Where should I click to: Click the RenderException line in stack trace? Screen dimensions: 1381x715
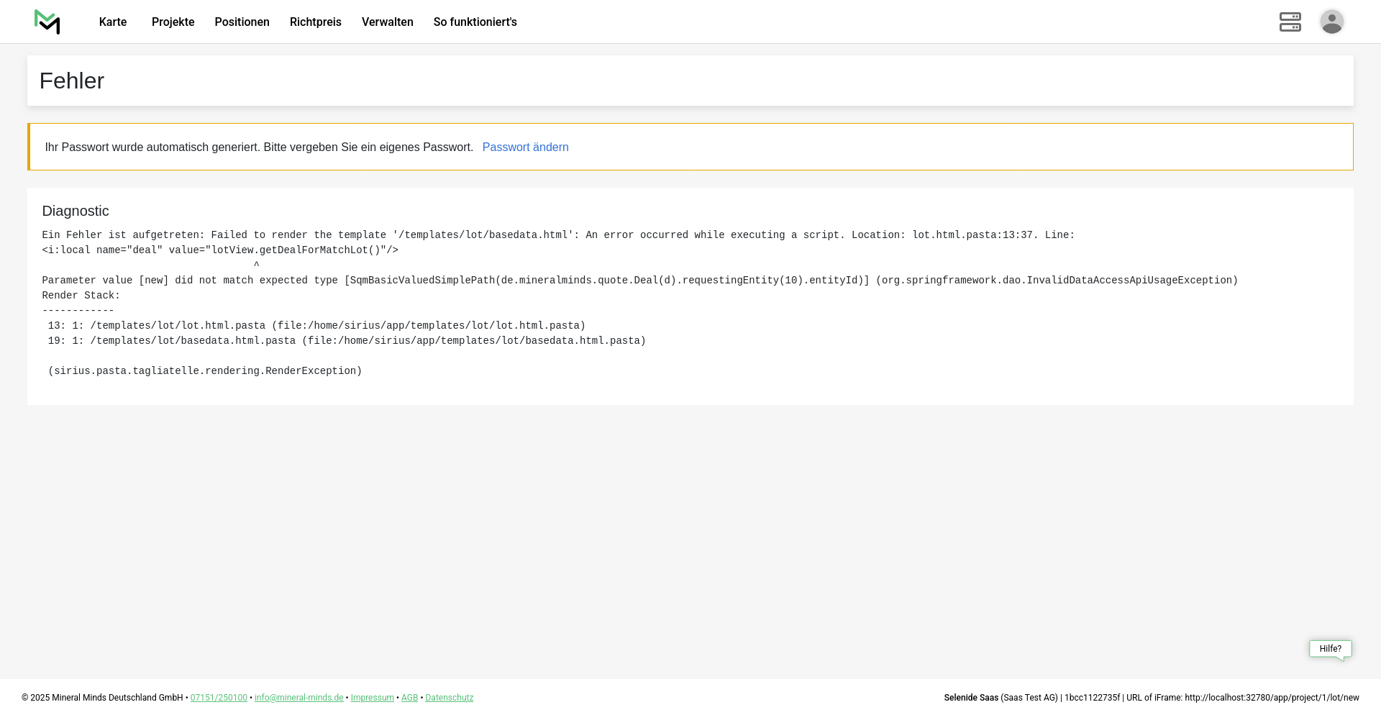click(x=205, y=371)
